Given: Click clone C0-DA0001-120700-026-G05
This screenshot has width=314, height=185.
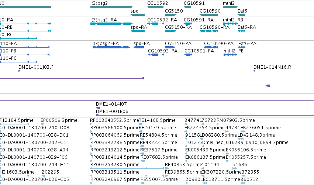Looking at the screenshot, I should pyautogui.click(x=34, y=179).
